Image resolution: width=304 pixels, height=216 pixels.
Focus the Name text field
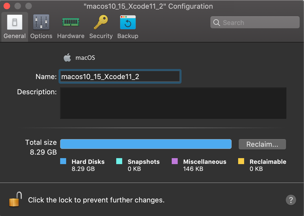pyautogui.click(x=120, y=77)
